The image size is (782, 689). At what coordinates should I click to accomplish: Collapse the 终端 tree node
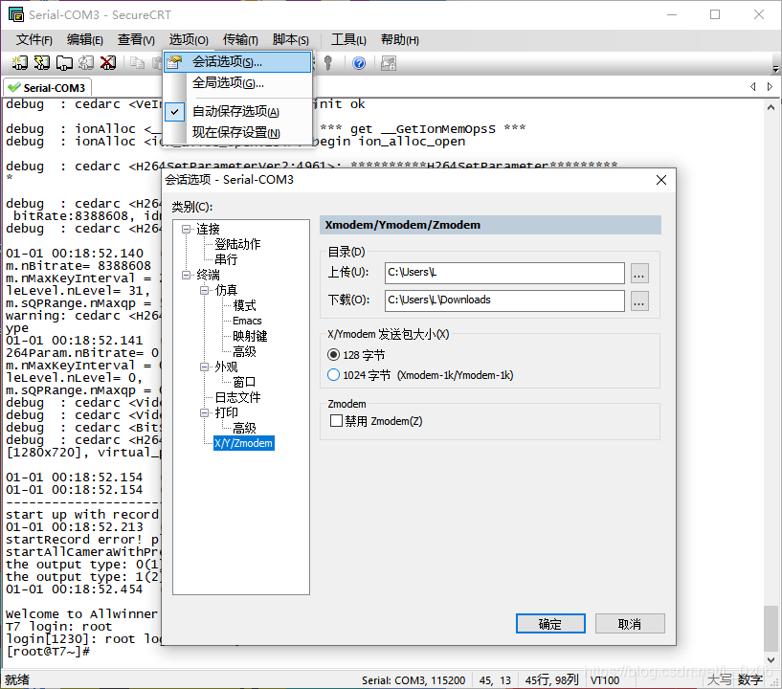[x=186, y=275]
